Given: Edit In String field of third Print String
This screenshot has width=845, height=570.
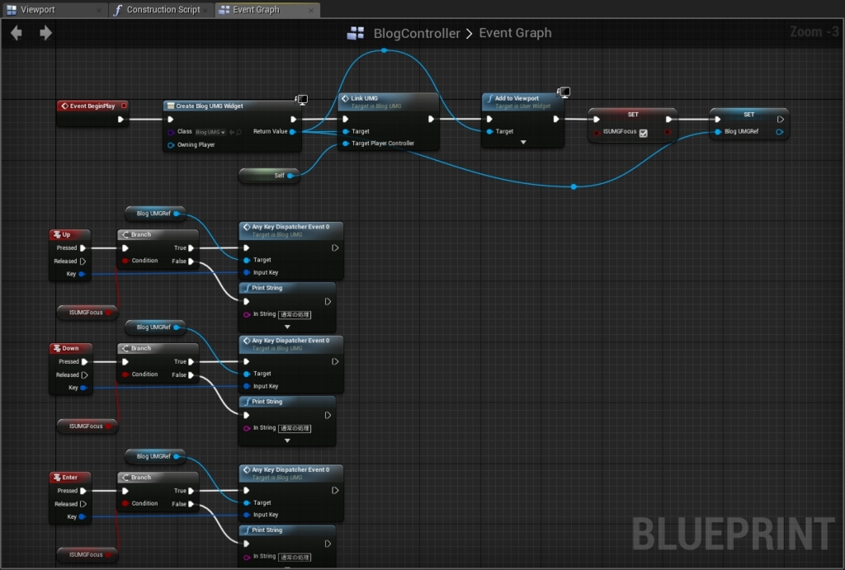Looking at the screenshot, I should coord(295,557).
